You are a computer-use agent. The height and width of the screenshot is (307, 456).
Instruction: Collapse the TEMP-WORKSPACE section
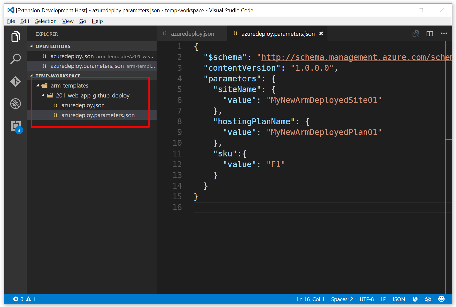(92, 75)
